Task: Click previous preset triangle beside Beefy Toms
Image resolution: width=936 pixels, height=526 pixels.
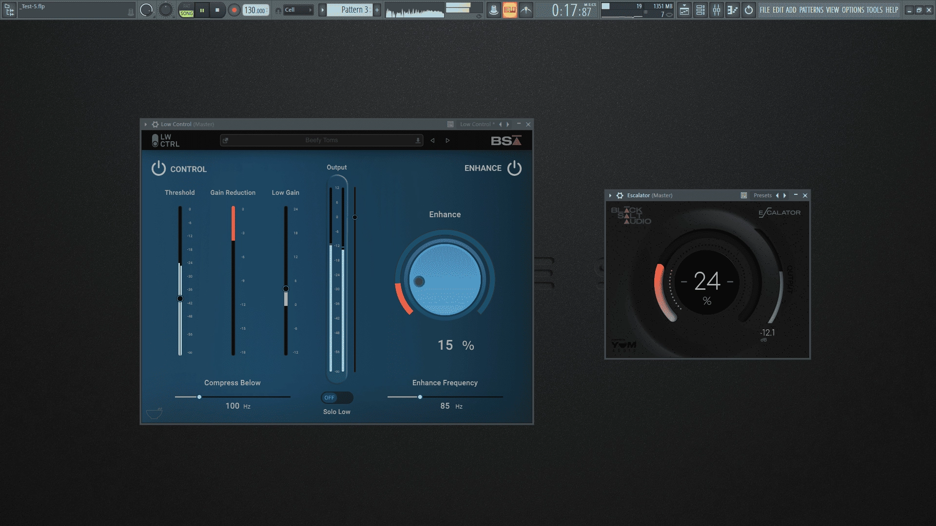Action: pos(432,140)
